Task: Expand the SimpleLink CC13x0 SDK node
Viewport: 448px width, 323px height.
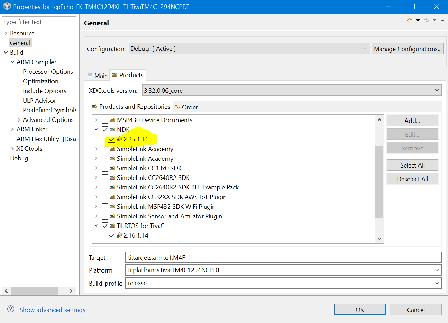Action: click(96, 168)
